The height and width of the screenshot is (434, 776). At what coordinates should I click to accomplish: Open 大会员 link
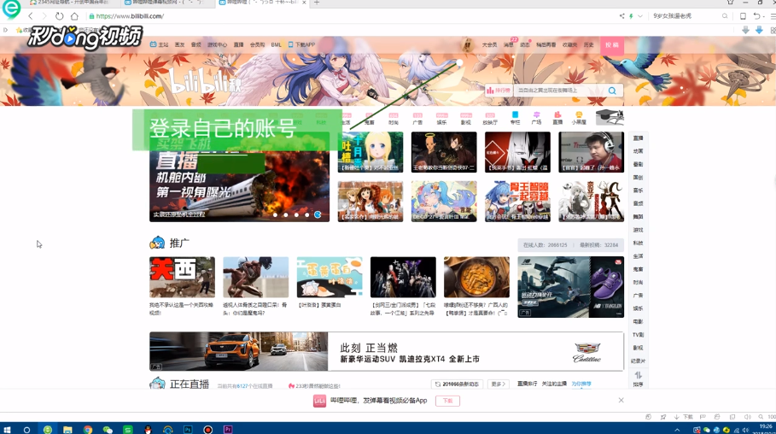(489, 44)
